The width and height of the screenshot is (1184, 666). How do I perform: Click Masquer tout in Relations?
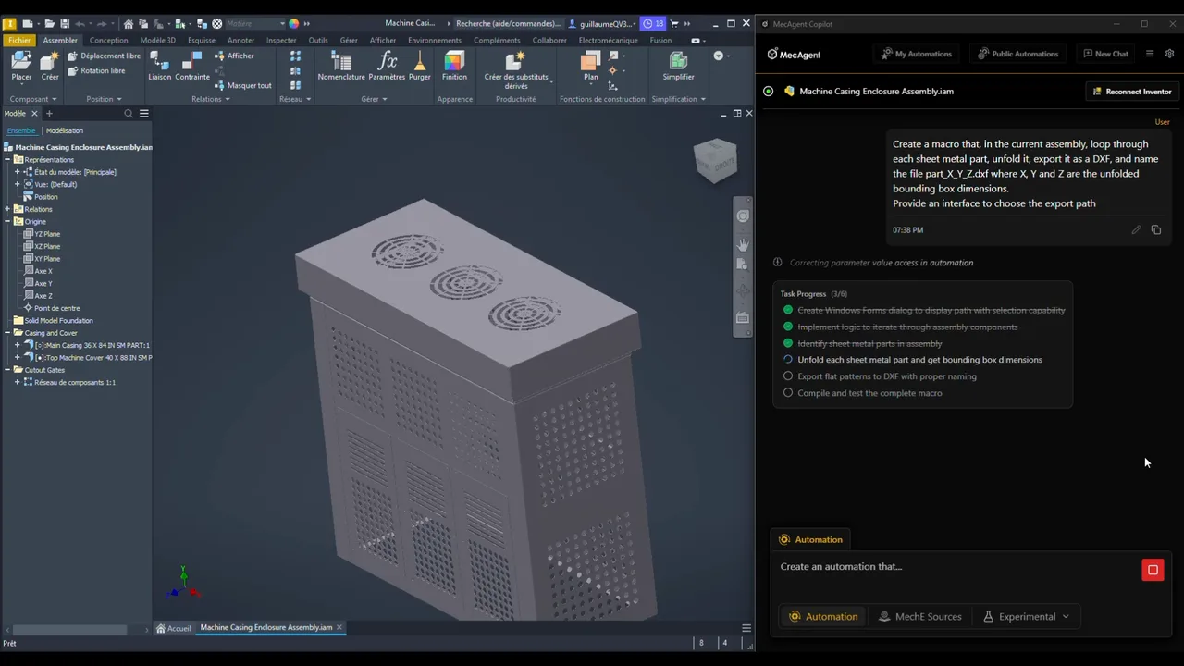coord(242,85)
